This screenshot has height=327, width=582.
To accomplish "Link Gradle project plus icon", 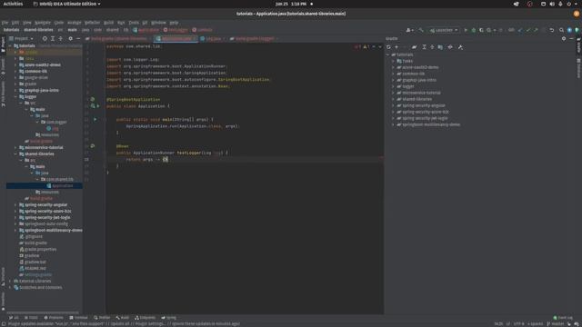I will coord(396,47).
